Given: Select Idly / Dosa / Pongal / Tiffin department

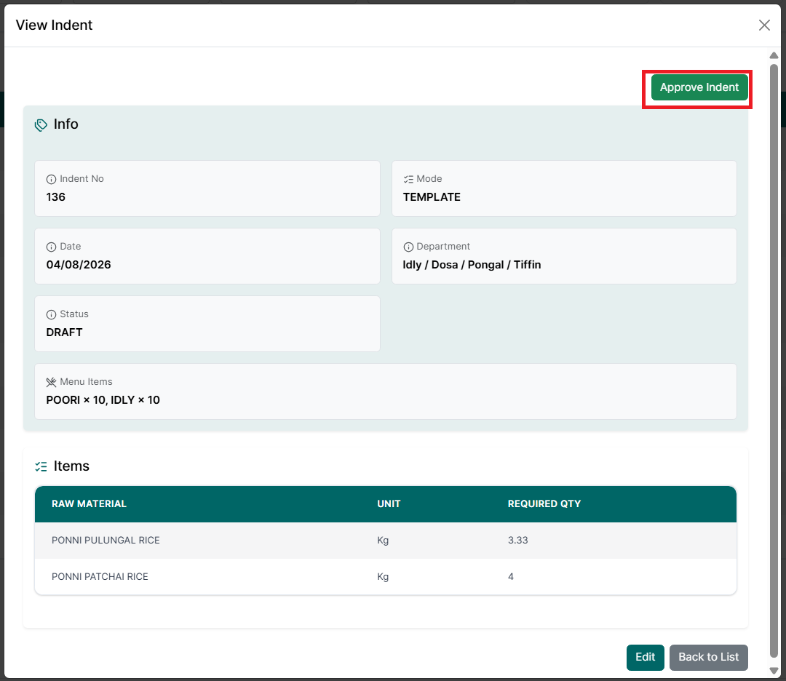Looking at the screenshot, I should coord(472,265).
